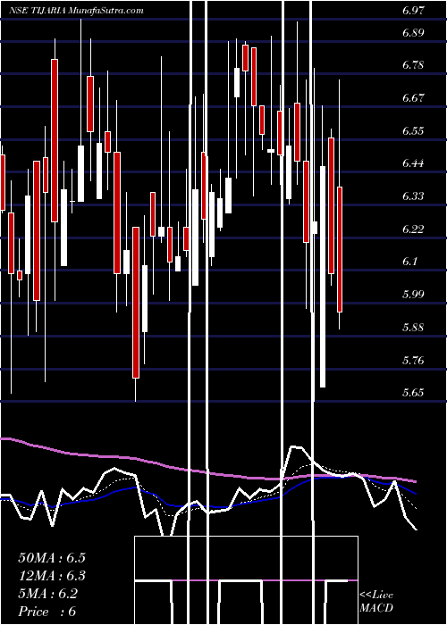Click the 6.97 price axis label
Viewport: 447px width, 625px height.
413,11
